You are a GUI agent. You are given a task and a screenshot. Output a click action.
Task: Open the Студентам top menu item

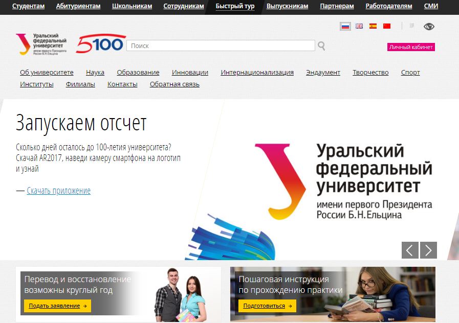(x=28, y=6)
